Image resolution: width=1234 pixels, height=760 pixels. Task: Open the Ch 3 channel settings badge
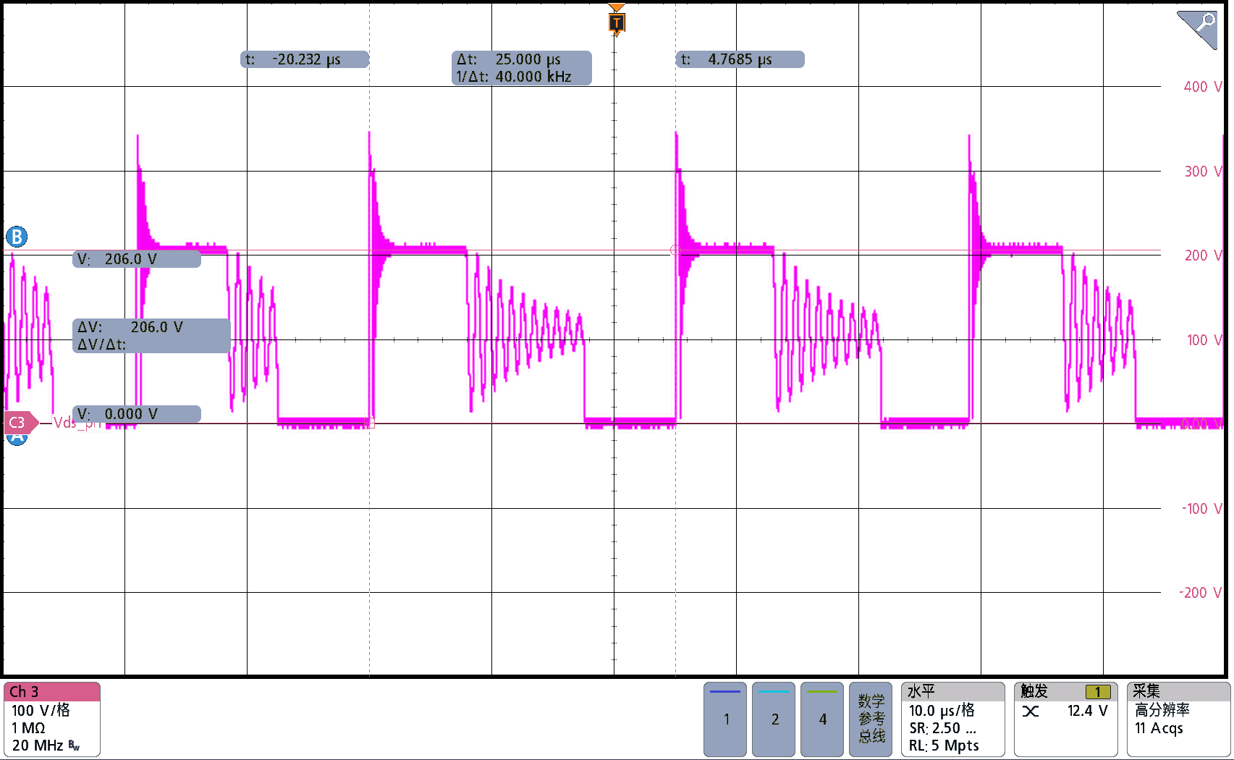click(x=51, y=719)
